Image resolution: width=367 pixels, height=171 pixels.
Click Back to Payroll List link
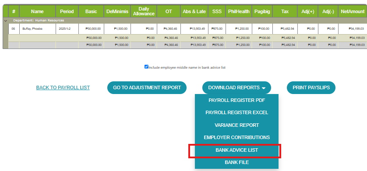[63, 87]
